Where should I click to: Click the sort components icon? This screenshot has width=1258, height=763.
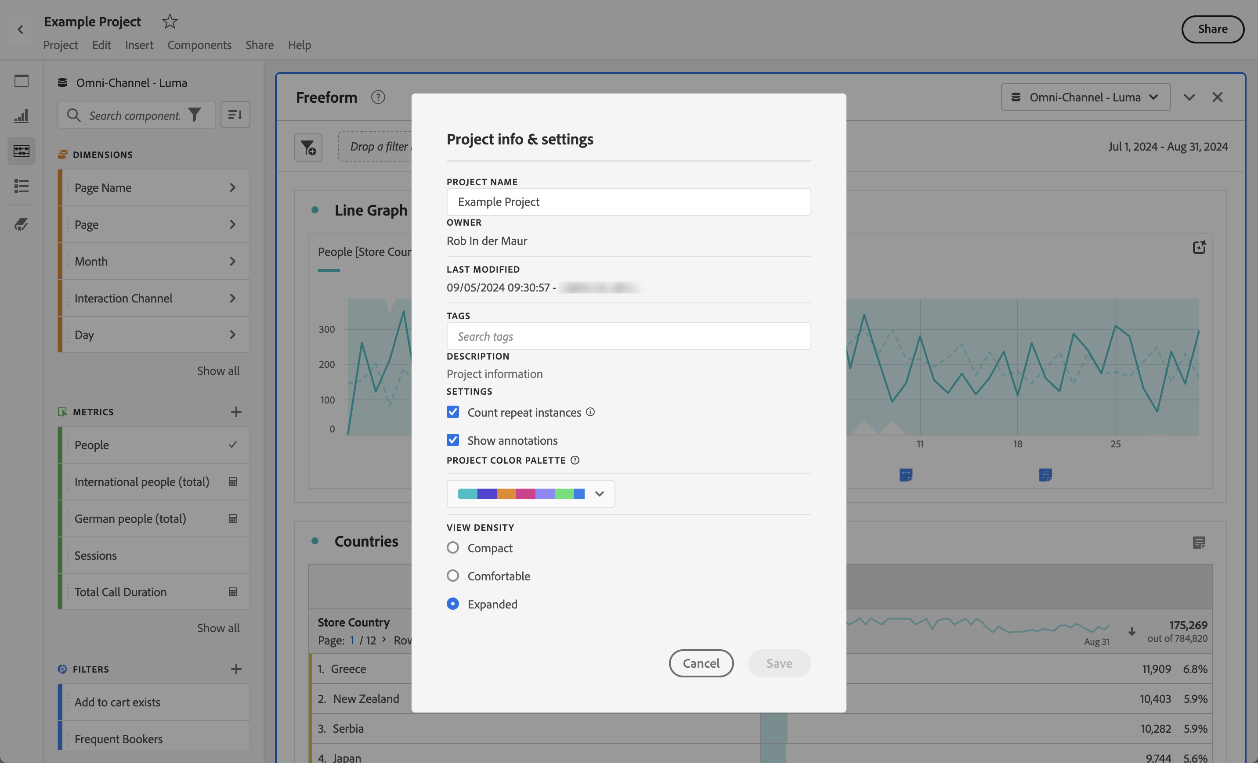coord(235,115)
